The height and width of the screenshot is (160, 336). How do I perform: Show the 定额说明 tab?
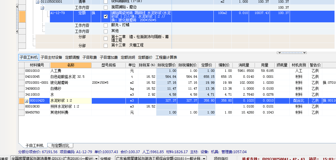pos(128,58)
